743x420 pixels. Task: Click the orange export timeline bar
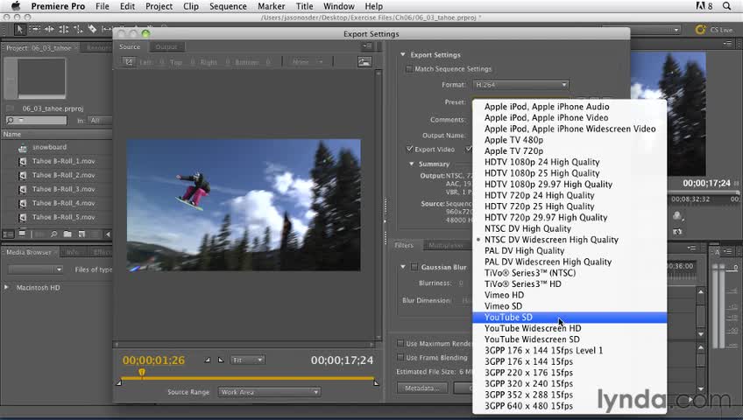[x=247, y=378]
